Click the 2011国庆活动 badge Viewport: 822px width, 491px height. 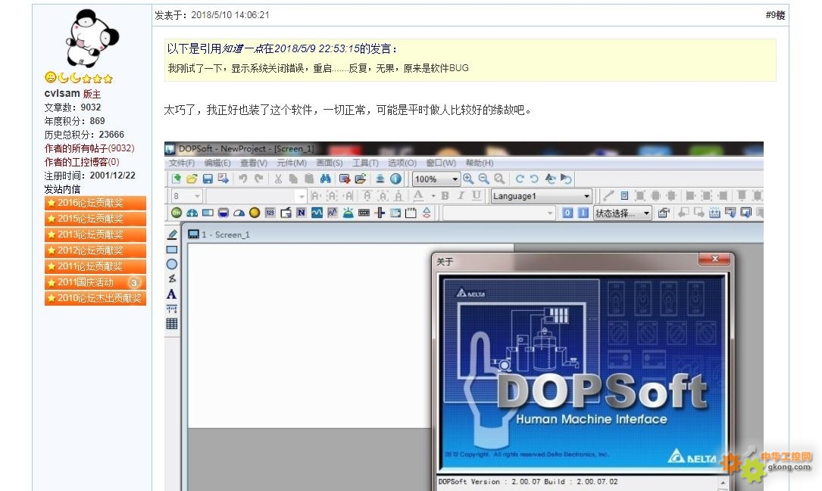click(x=95, y=282)
